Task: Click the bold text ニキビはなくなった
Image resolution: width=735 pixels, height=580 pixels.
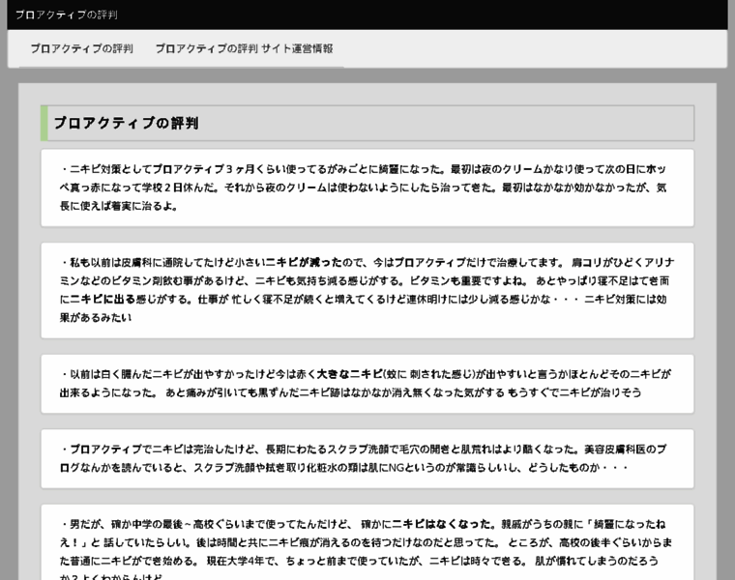Action: coord(441,524)
